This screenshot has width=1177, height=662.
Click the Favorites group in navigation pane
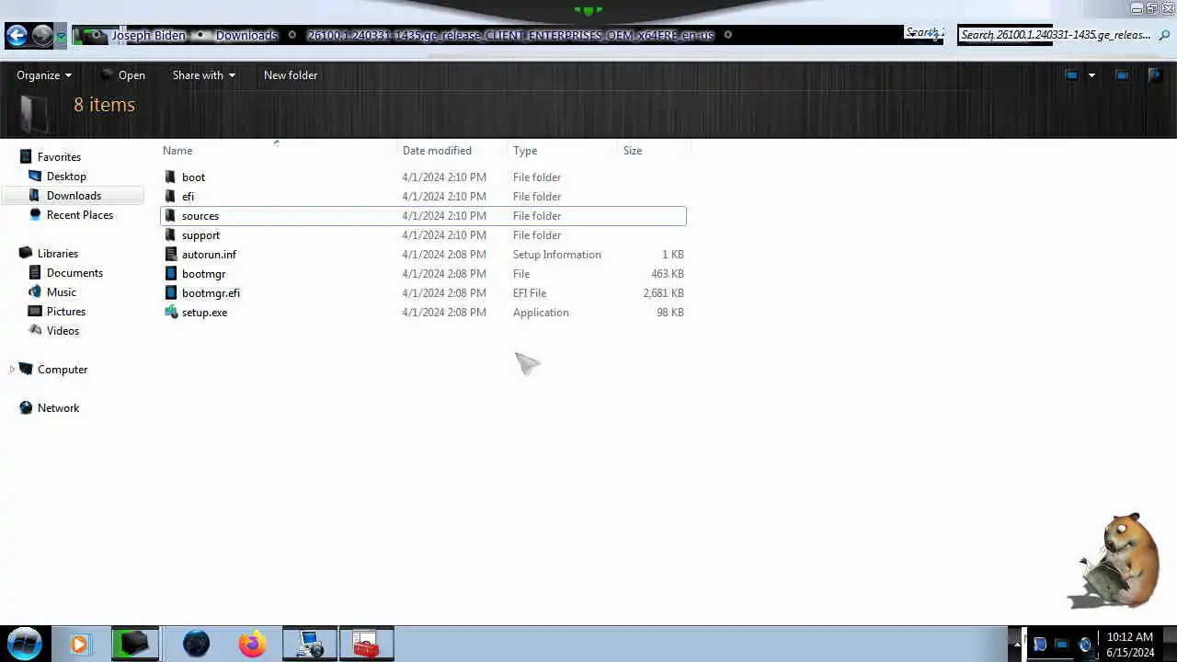[x=59, y=157]
